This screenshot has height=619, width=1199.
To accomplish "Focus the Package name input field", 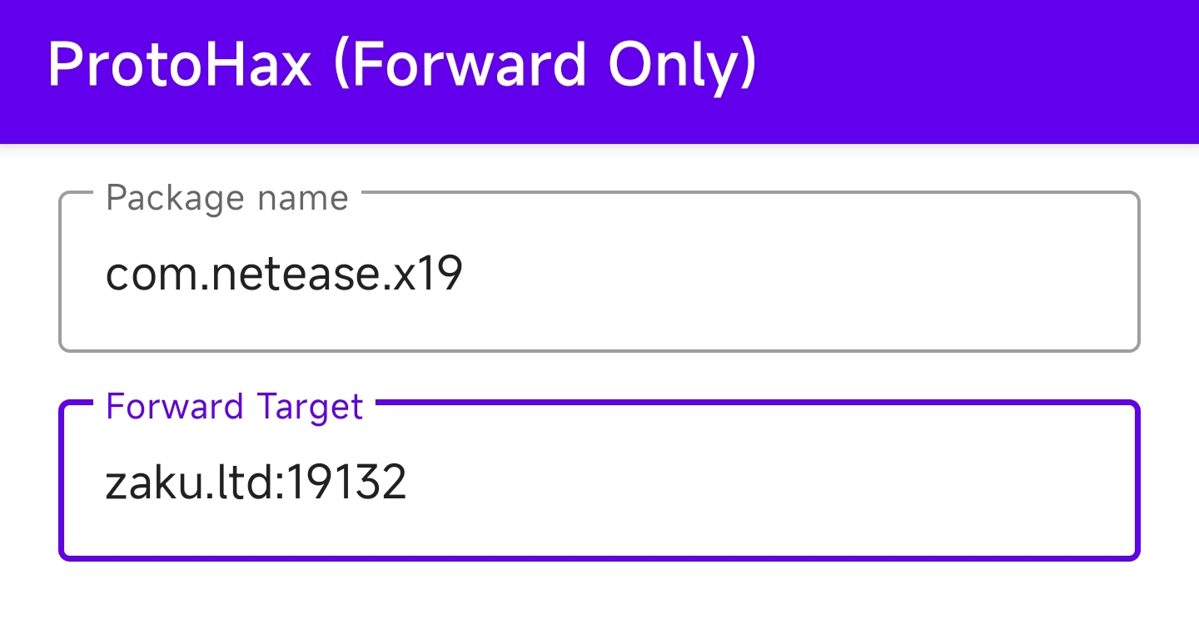I will [x=599, y=273].
